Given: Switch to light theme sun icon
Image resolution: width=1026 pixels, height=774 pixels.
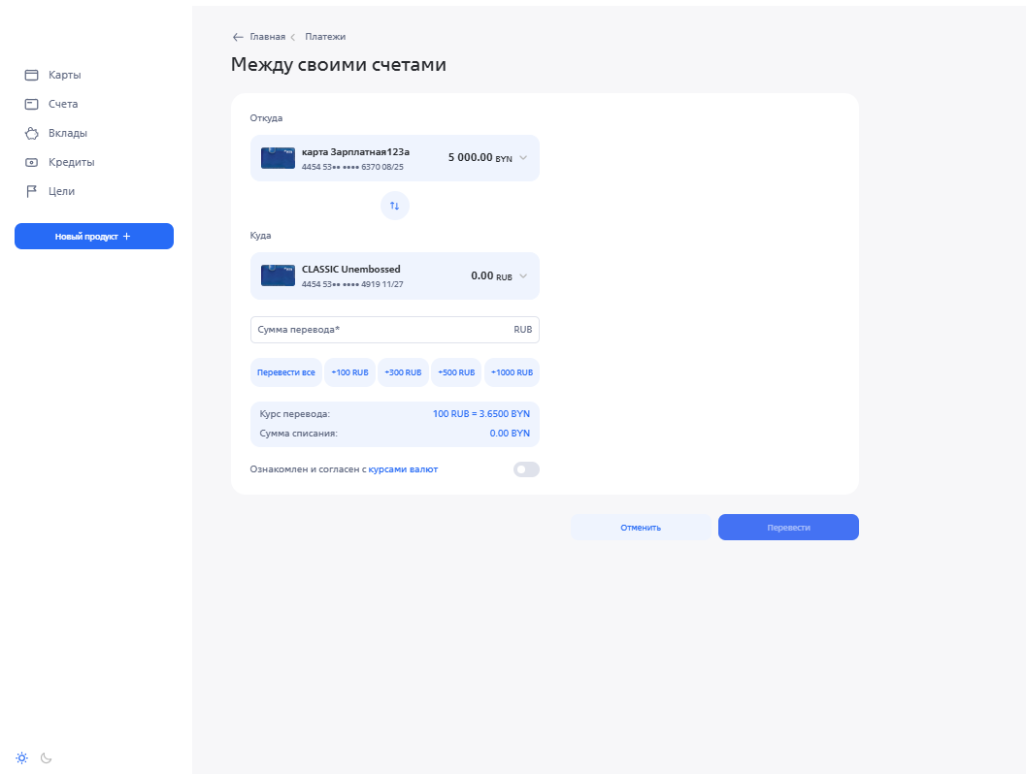Looking at the screenshot, I should [x=21, y=758].
